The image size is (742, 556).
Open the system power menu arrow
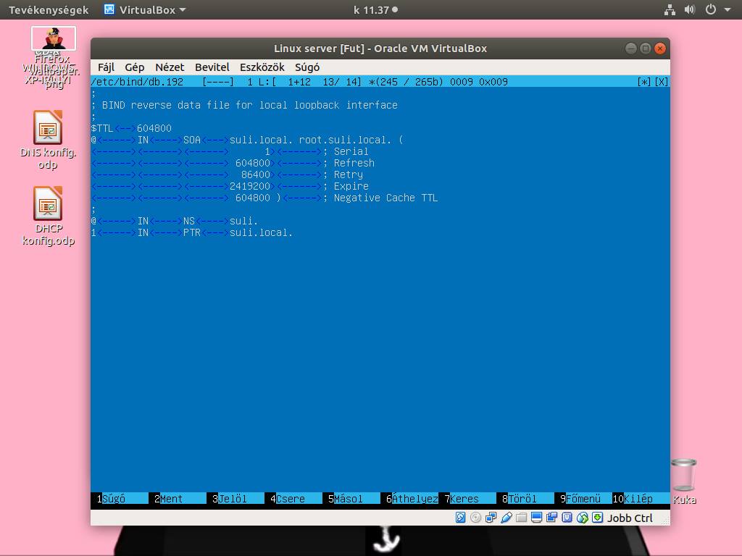coord(727,9)
